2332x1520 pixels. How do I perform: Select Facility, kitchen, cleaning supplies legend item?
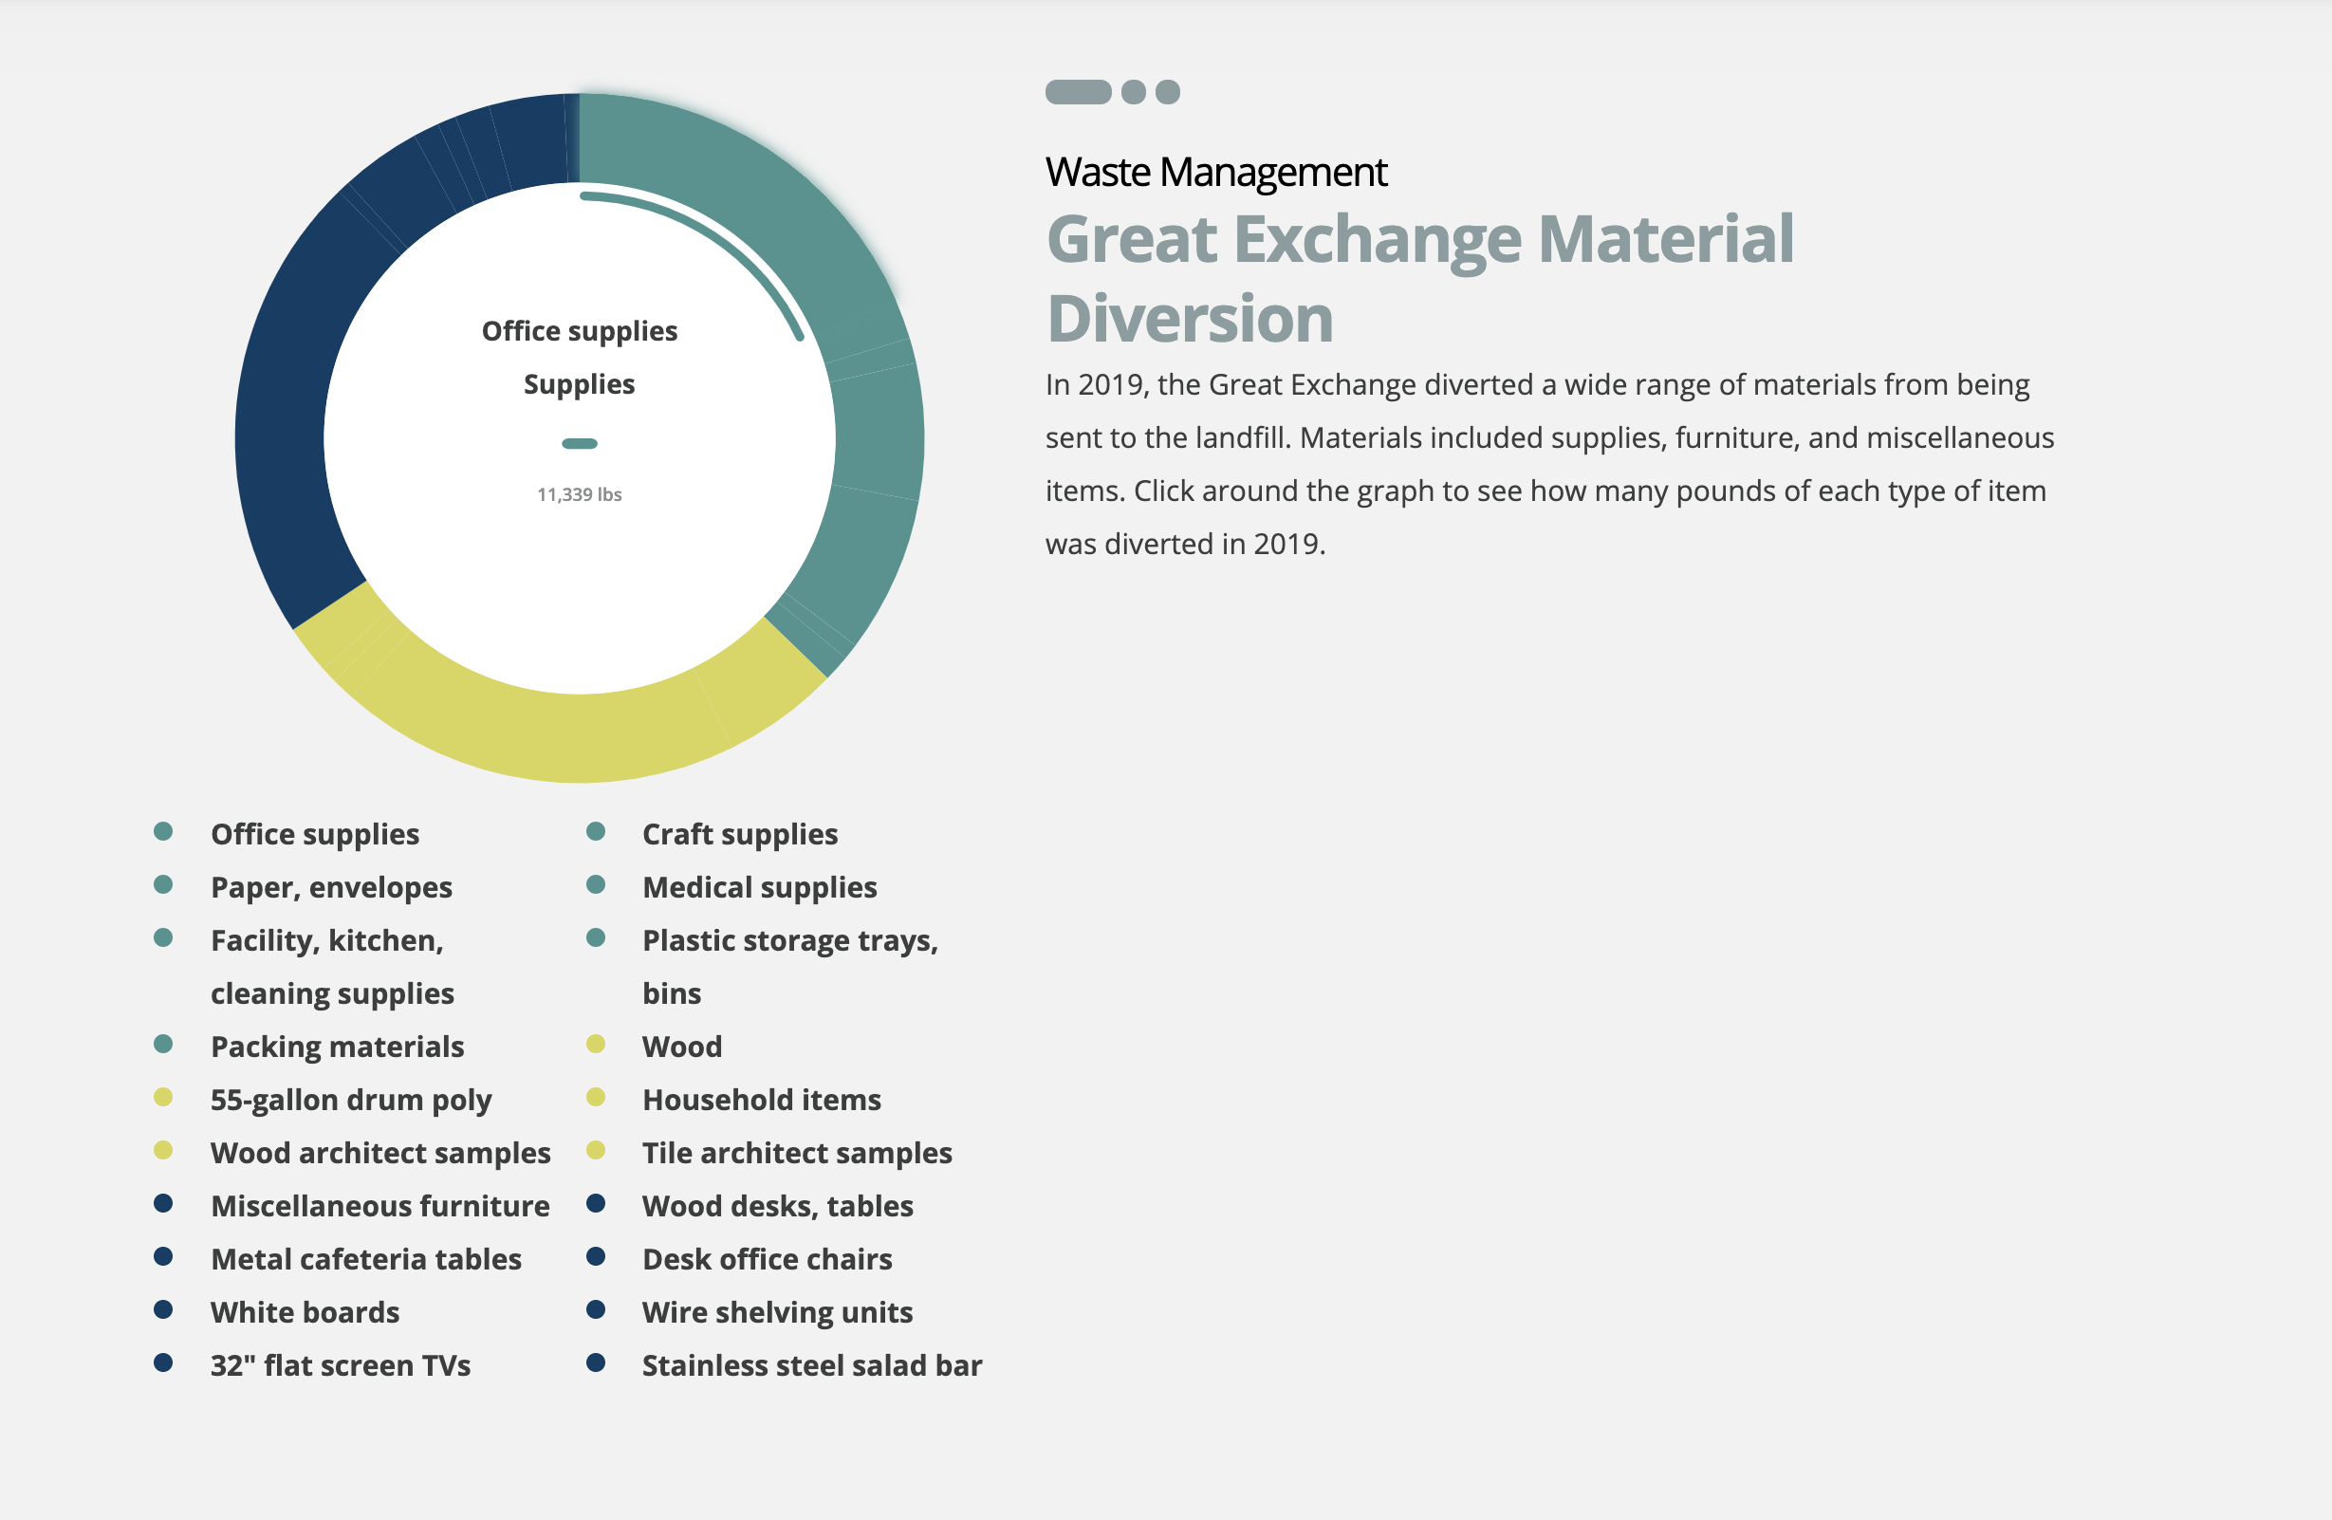click(x=332, y=966)
